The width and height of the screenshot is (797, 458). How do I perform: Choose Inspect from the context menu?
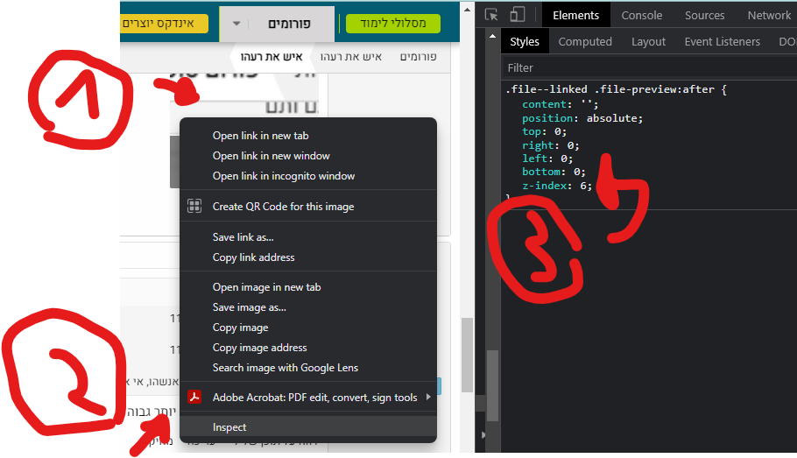308,427
